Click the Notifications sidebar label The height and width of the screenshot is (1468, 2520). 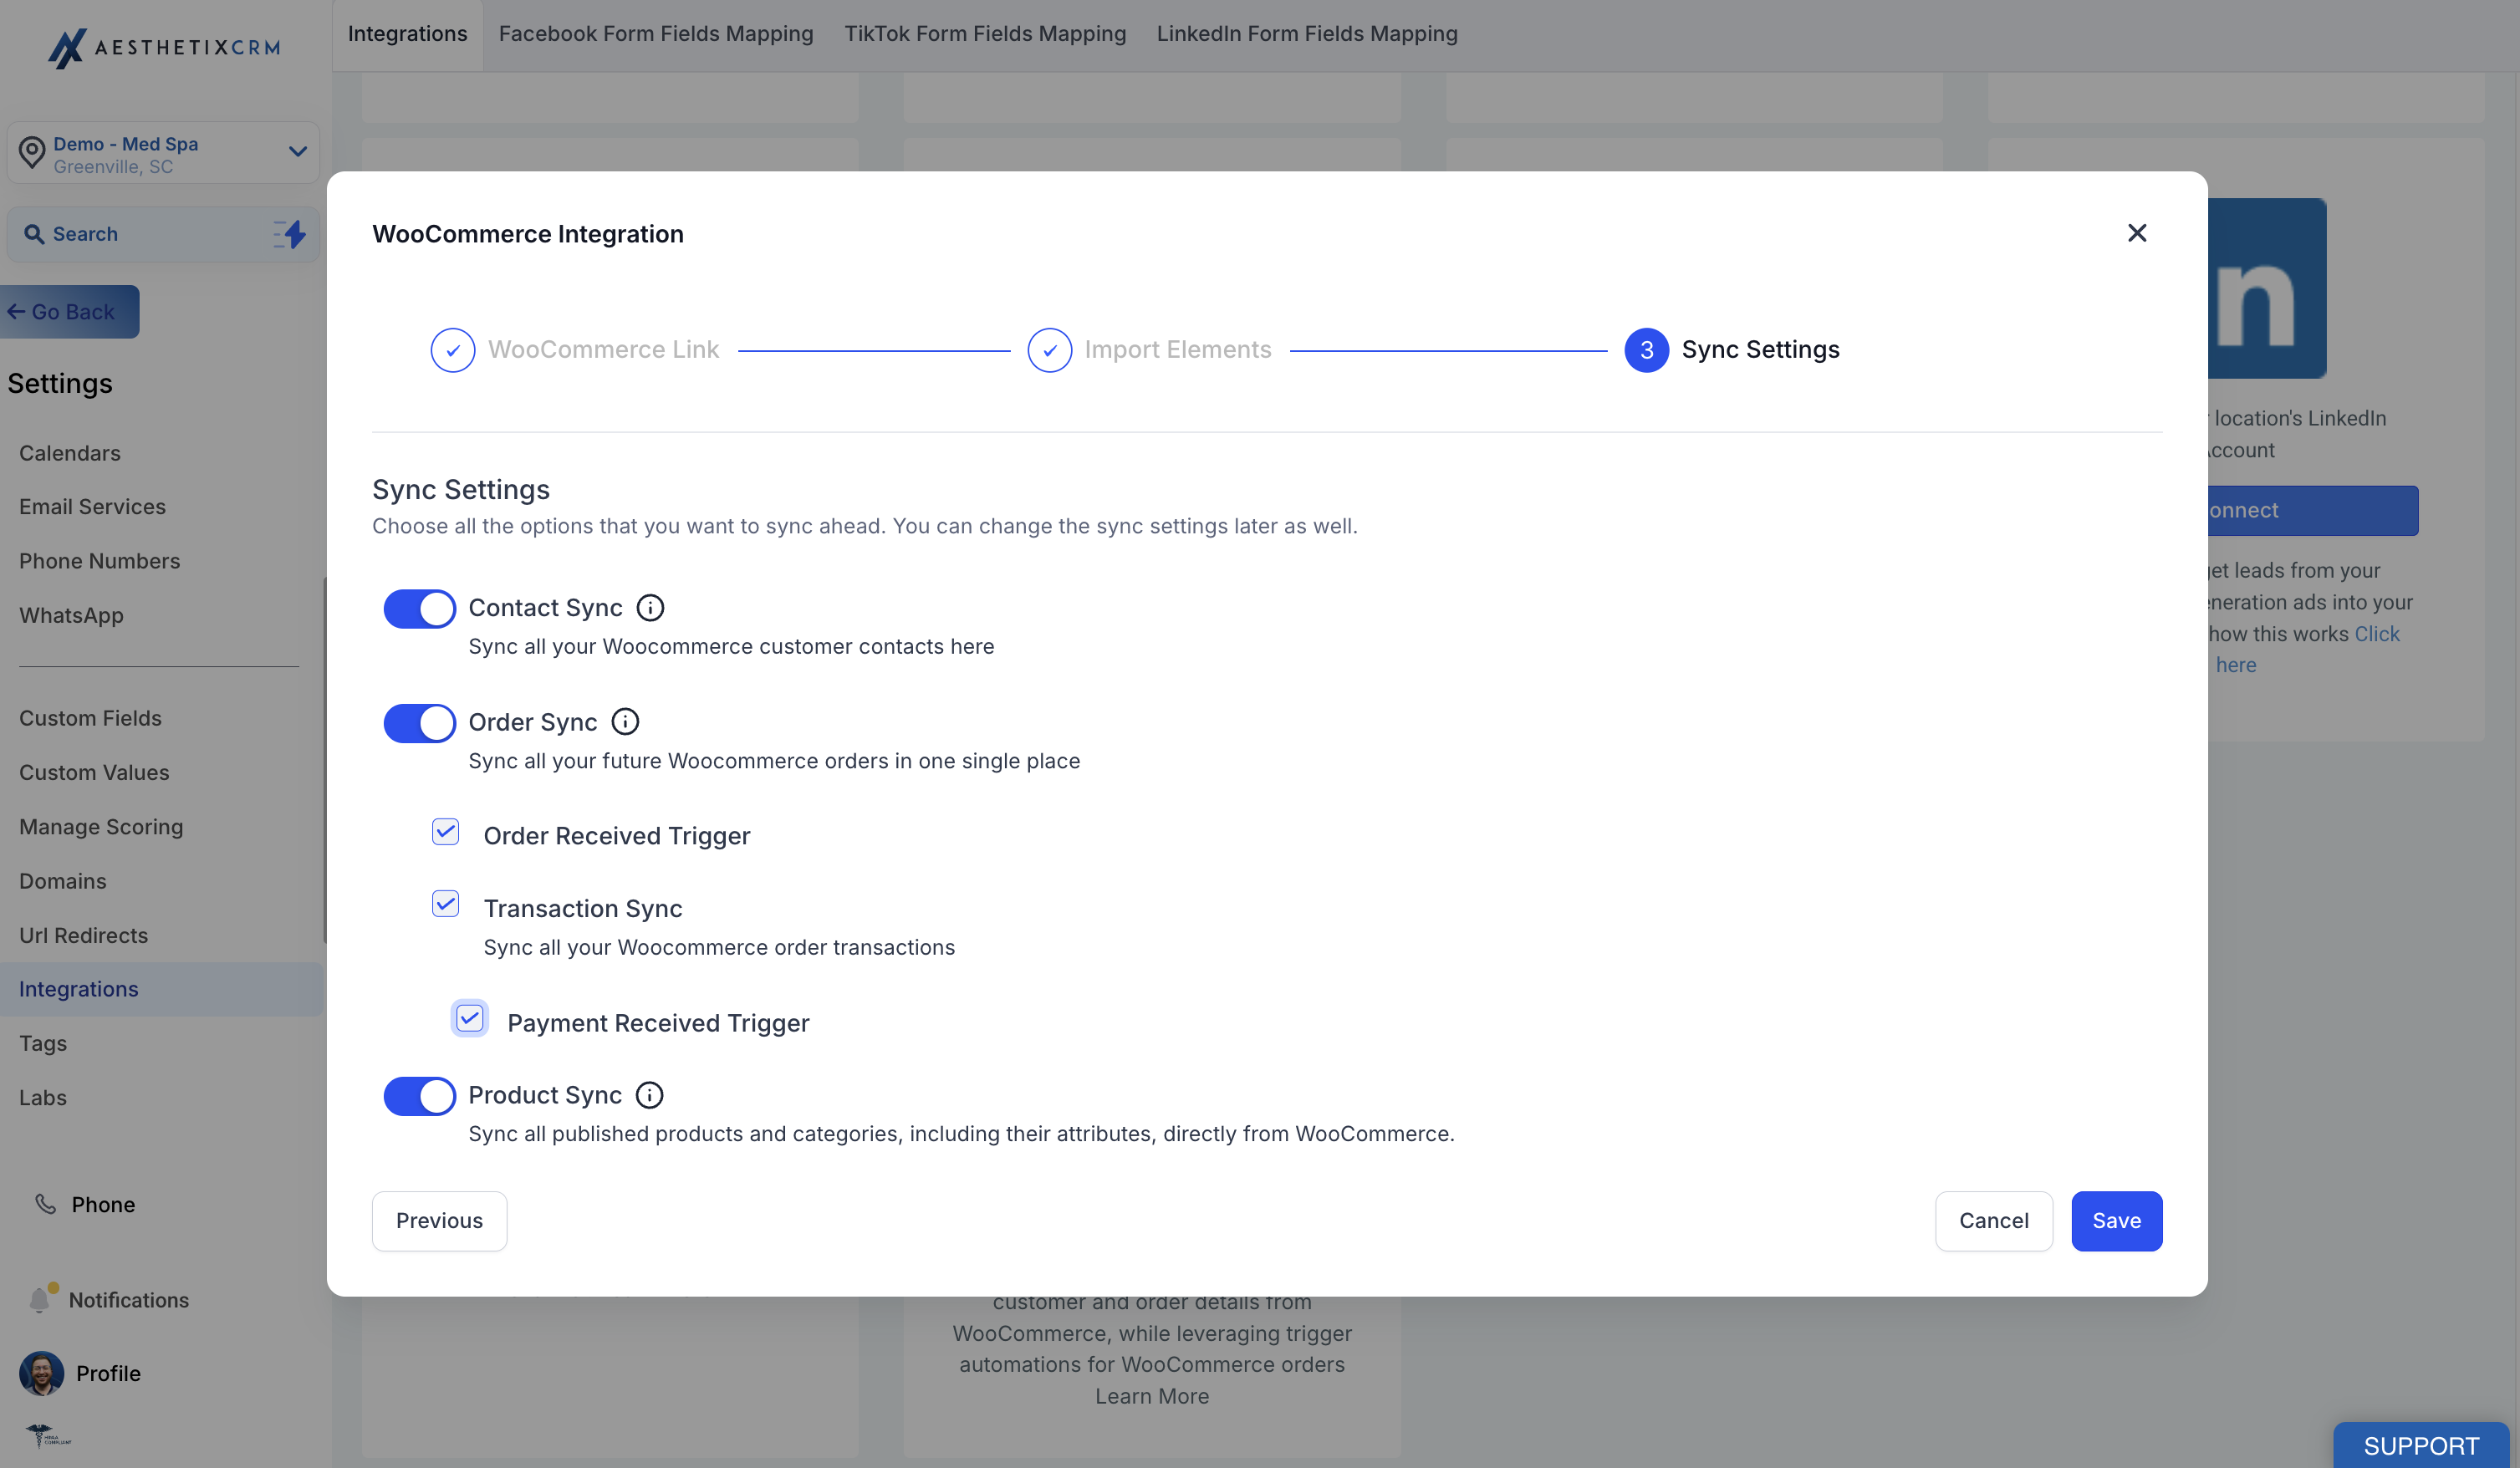[129, 1300]
